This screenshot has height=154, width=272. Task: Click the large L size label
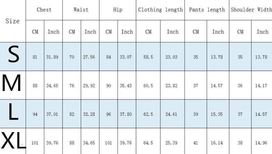point(13,111)
